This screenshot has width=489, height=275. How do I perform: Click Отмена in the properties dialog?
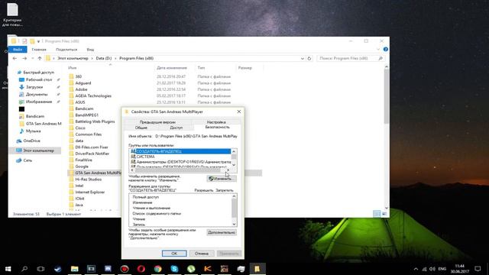click(x=202, y=254)
